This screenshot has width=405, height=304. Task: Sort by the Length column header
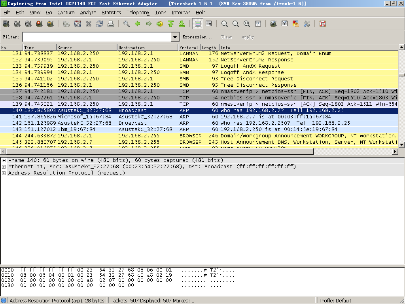[x=210, y=47]
